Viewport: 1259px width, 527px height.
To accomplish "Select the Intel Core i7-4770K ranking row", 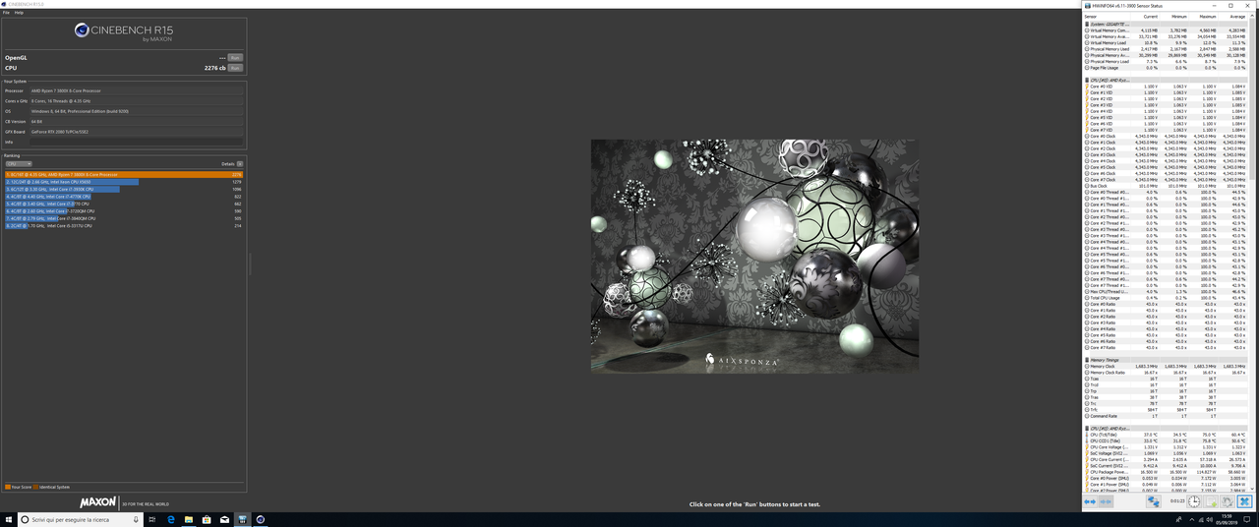I will pos(124,197).
